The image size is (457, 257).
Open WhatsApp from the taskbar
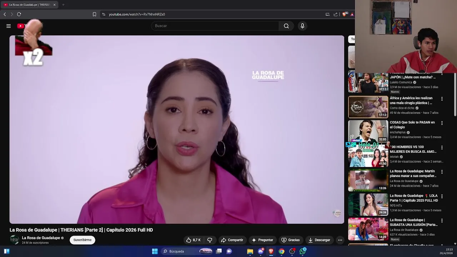tap(303, 251)
